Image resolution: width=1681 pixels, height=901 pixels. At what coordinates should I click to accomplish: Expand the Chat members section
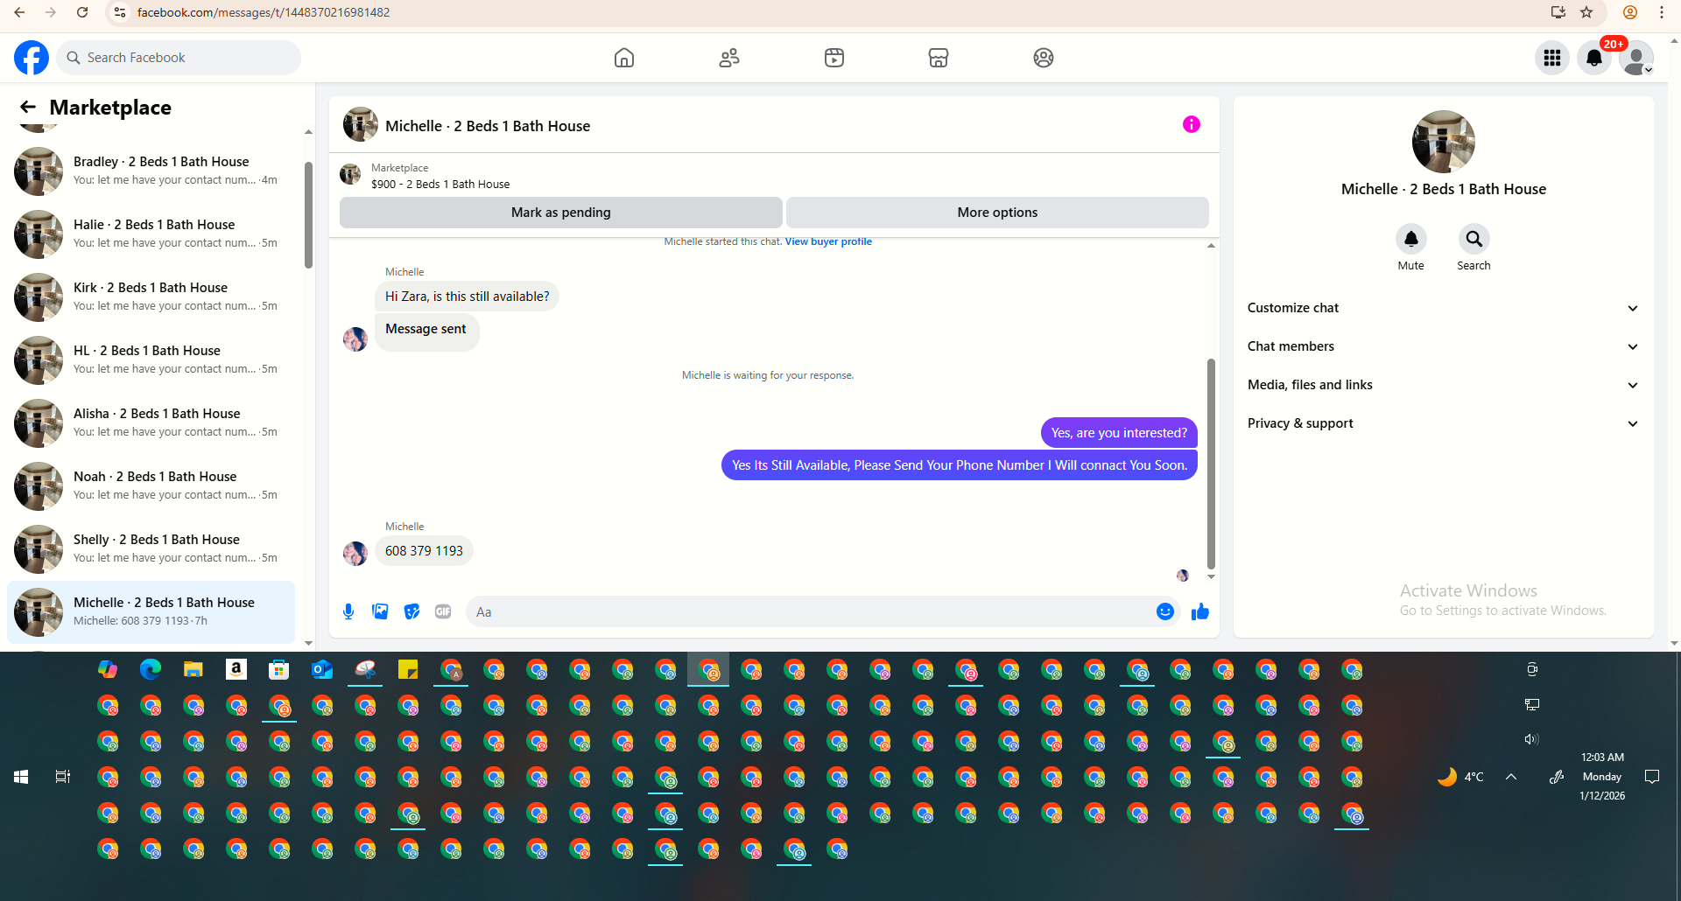(1444, 346)
